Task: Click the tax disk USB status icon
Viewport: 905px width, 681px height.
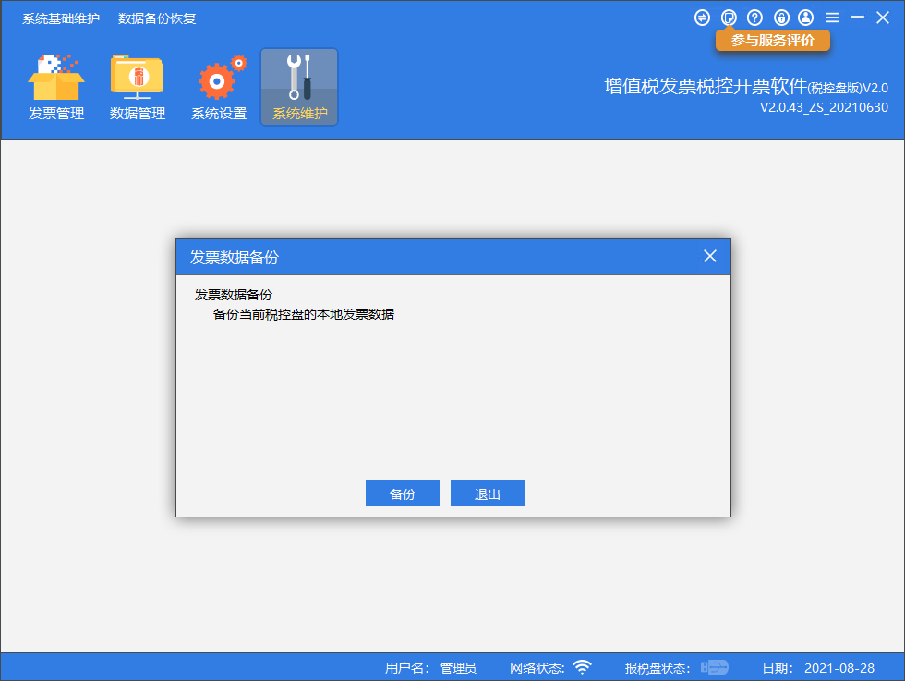Action: [715, 667]
